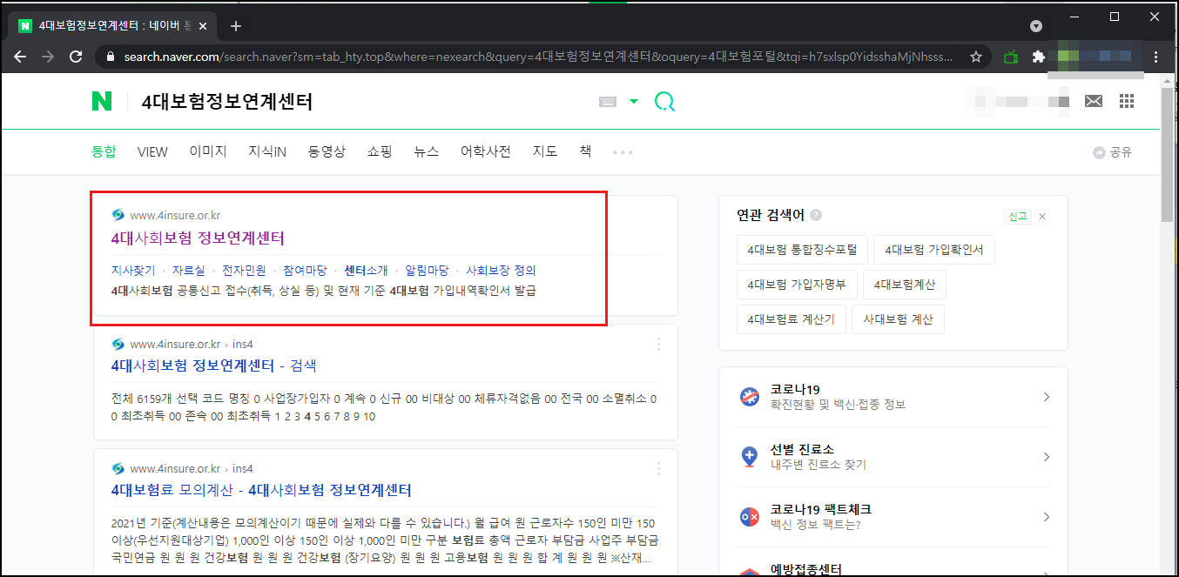
Task: Open options menu for the 모의계산 result
Action: point(658,469)
